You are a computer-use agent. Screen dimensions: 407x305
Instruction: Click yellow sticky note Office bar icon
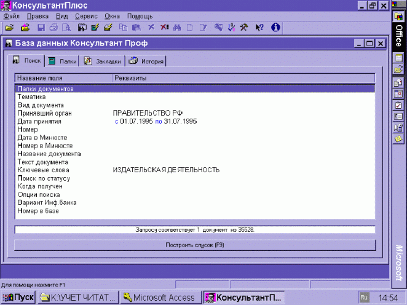[398, 139]
